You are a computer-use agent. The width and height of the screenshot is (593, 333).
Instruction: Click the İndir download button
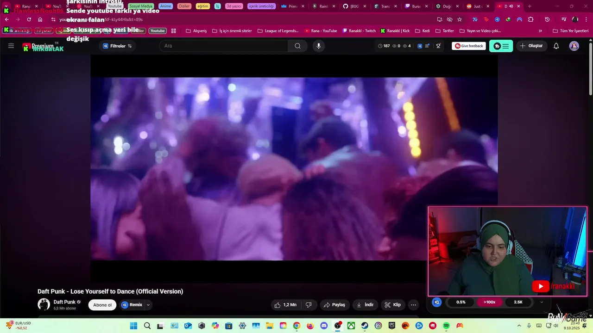[x=365, y=305]
